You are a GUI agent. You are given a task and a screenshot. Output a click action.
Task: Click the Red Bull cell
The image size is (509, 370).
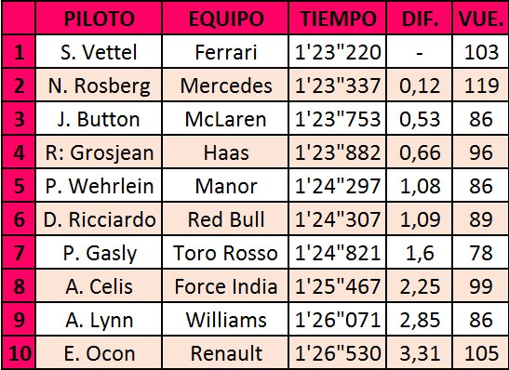[225, 218]
